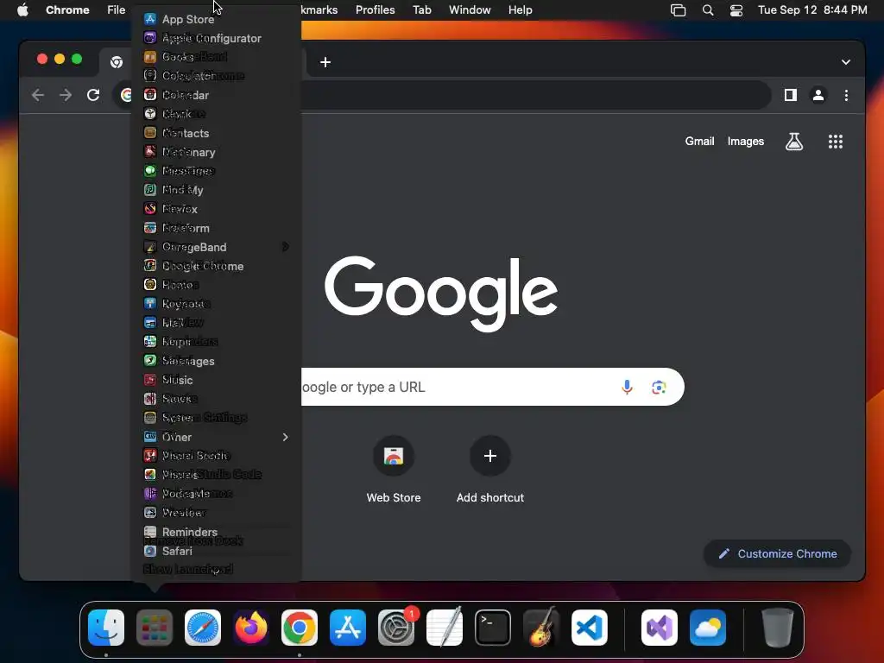Open the Images link

[x=745, y=142]
